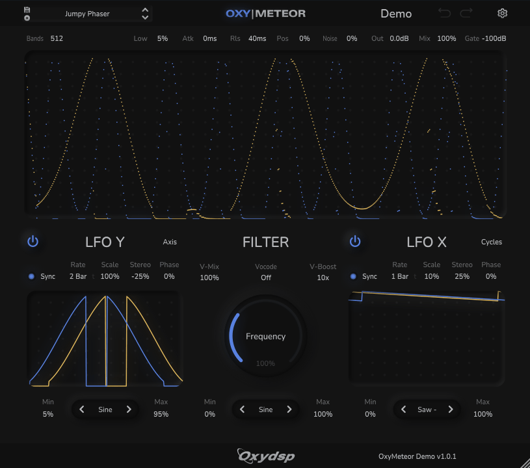Click the OXY|METEOR logo
Screen dimensions: 530x468
click(266, 14)
